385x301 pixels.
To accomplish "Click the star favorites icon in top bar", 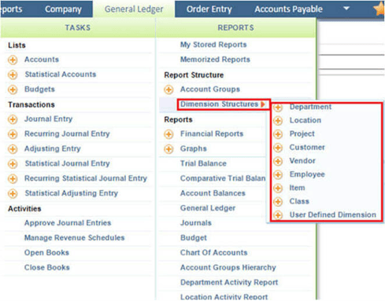I will pyautogui.click(x=379, y=9).
